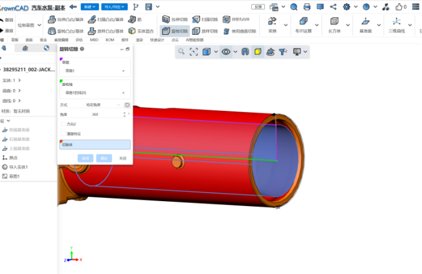Switch to the 钣金 tab
This screenshot has width=422, height=274.
coord(44,40)
